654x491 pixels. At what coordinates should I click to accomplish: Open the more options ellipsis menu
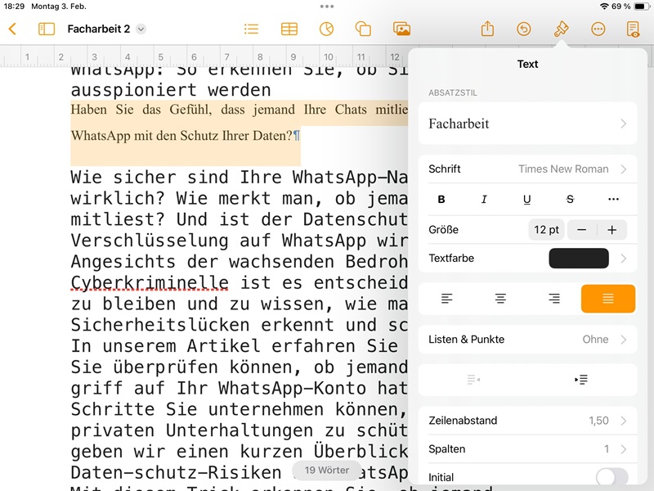pos(598,29)
